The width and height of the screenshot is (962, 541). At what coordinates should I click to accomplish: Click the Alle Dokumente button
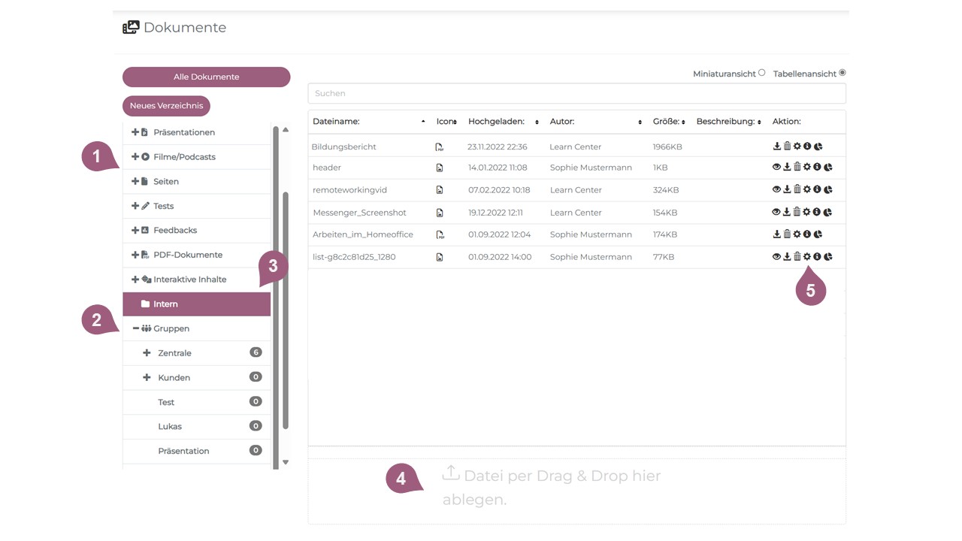[206, 77]
